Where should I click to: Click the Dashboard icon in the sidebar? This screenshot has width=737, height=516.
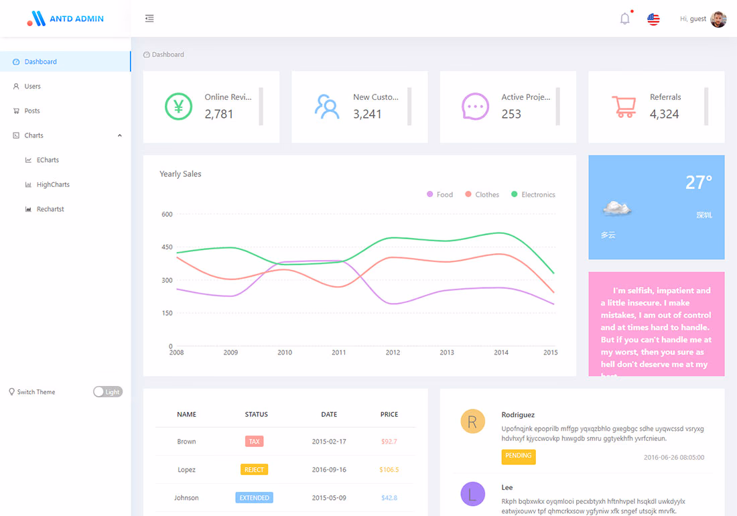pyautogui.click(x=16, y=62)
